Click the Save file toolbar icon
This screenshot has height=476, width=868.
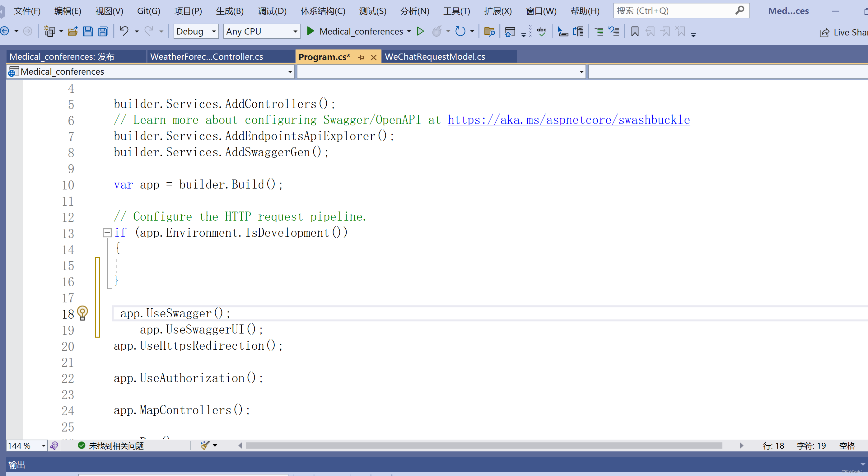click(x=88, y=32)
